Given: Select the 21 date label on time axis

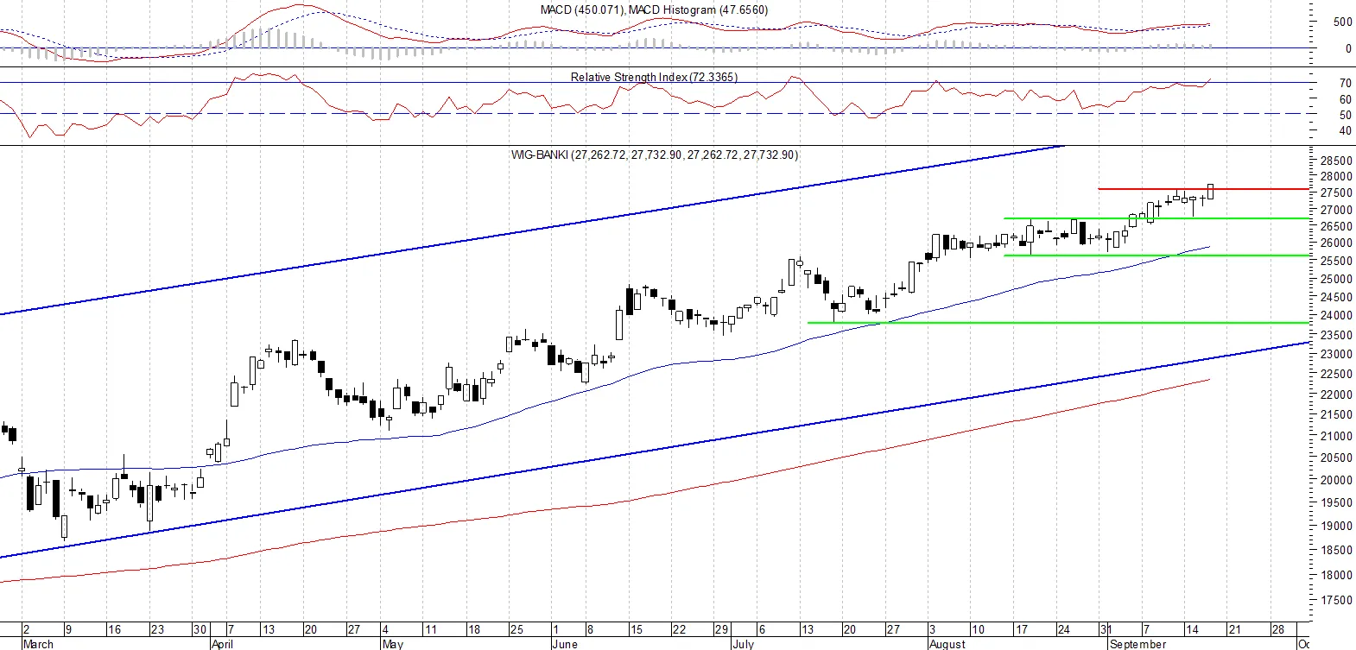Looking at the screenshot, I should click(x=1234, y=630).
